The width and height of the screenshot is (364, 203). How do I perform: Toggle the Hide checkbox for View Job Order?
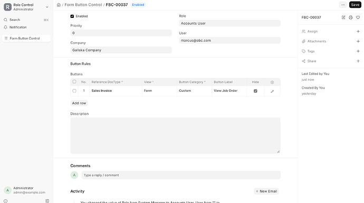click(255, 91)
